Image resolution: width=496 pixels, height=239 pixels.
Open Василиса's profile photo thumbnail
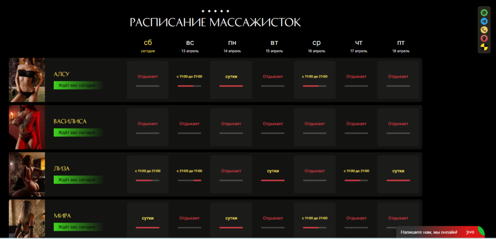pyautogui.click(x=27, y=127)
